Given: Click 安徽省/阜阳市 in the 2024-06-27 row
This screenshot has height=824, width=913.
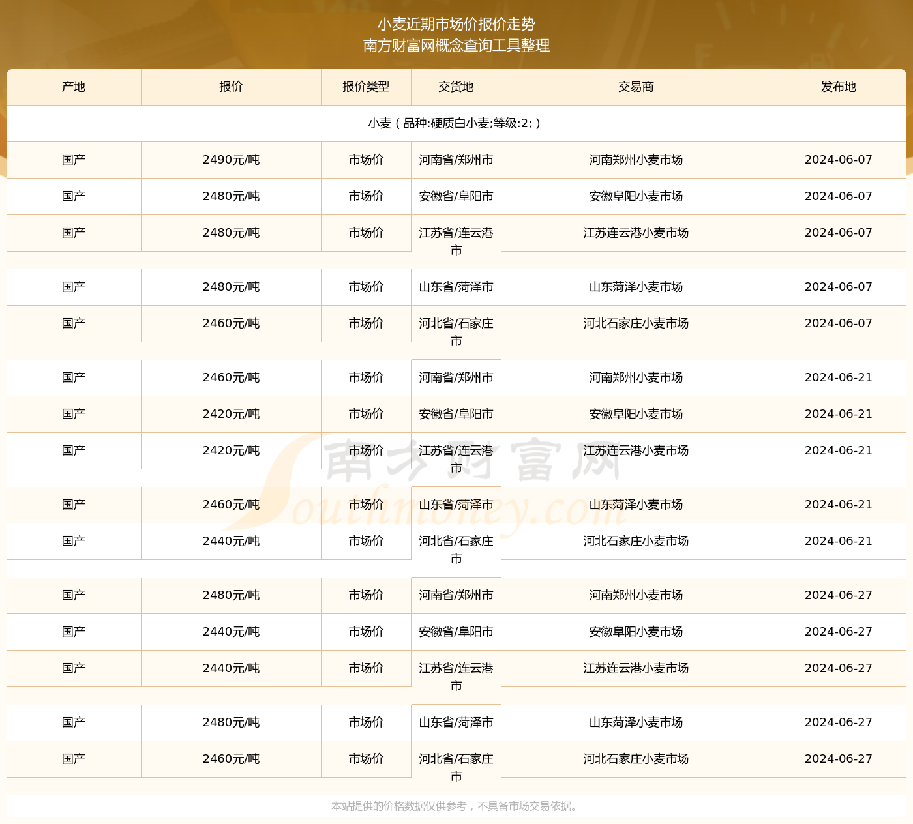Looking at the screenshot, I should pyautogui.click(x=456, y=632).
